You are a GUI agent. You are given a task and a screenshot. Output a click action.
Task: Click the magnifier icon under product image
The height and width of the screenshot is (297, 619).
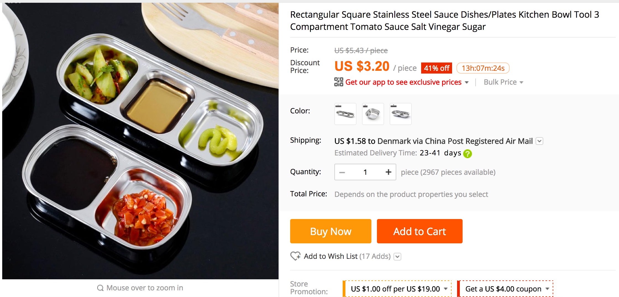(x=100, y=288)
